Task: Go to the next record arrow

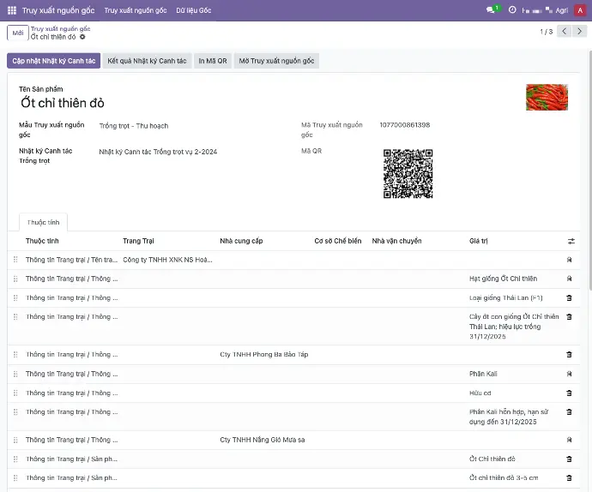Action: coord(581,32)
